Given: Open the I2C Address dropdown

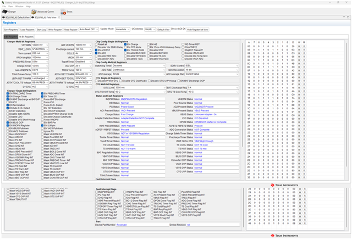Looking at the screenshot, I should click(x=150, y=29).
